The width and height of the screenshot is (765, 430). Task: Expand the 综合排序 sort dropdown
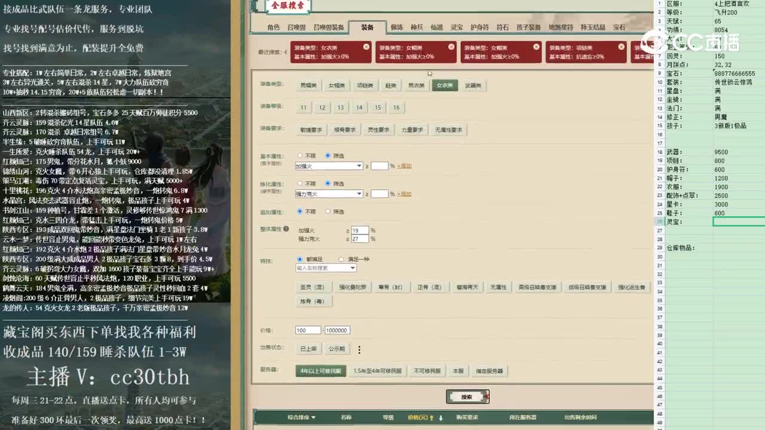(x=302, y=417)
